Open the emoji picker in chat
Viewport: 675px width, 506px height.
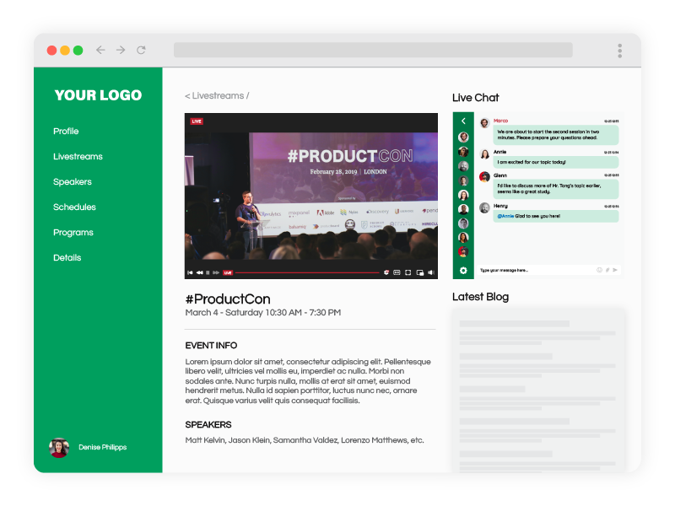tap(600, 270)
